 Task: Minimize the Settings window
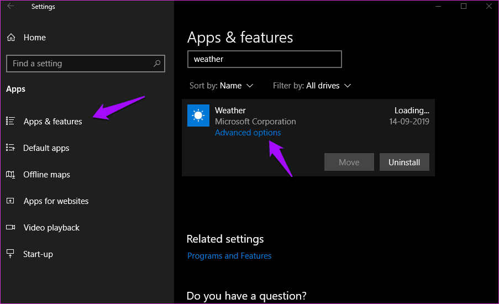click(438, 7)
